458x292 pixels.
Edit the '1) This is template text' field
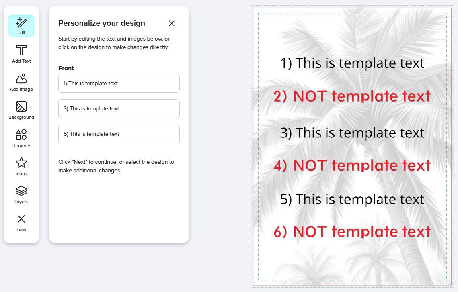pyautogui.click(x=119, y=84)
